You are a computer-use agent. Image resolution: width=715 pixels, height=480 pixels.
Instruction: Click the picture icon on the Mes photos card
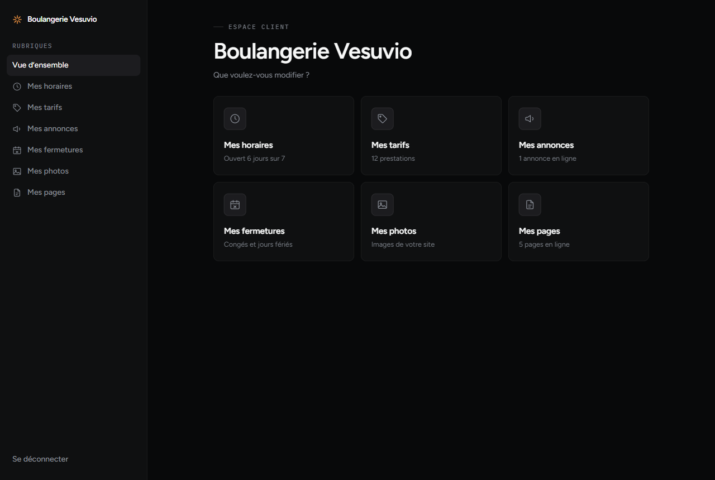point(383,205)
